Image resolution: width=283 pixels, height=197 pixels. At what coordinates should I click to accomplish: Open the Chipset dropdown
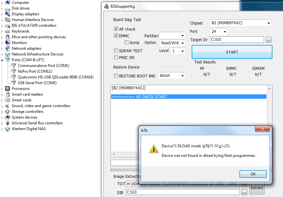click(241, 23)
